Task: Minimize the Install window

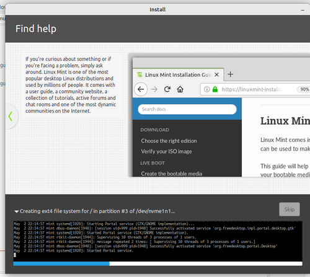Action: [x=303, y=10]
